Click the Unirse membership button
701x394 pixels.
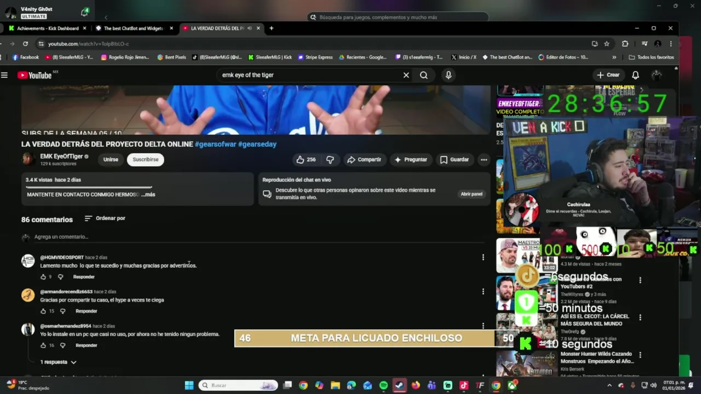pyautogui.click(x=111, y=160)
